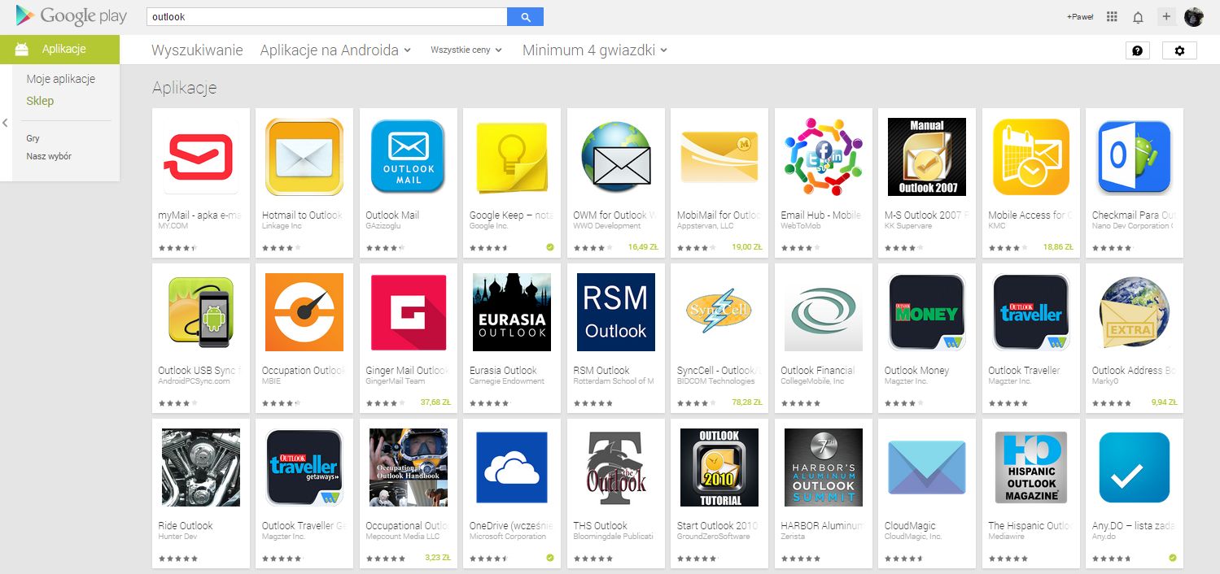Open Gry in the sidebar
1220x574 pixels.
(33, 138)
